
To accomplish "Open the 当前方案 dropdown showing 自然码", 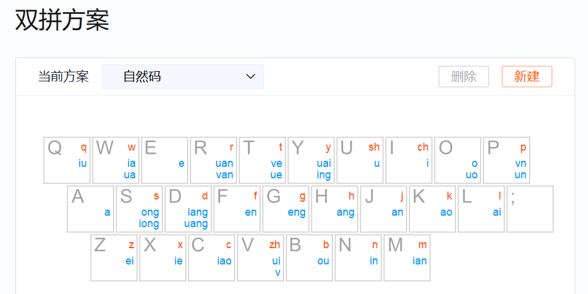I will click(x=183, y=77).
